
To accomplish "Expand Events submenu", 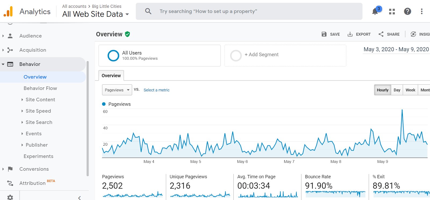I will click(22, 134).
